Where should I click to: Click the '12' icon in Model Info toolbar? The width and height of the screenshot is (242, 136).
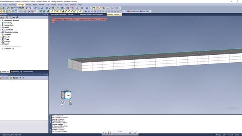point(14,18)
